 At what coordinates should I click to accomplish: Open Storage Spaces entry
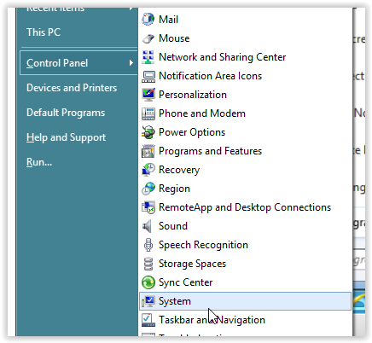[246, 264]
